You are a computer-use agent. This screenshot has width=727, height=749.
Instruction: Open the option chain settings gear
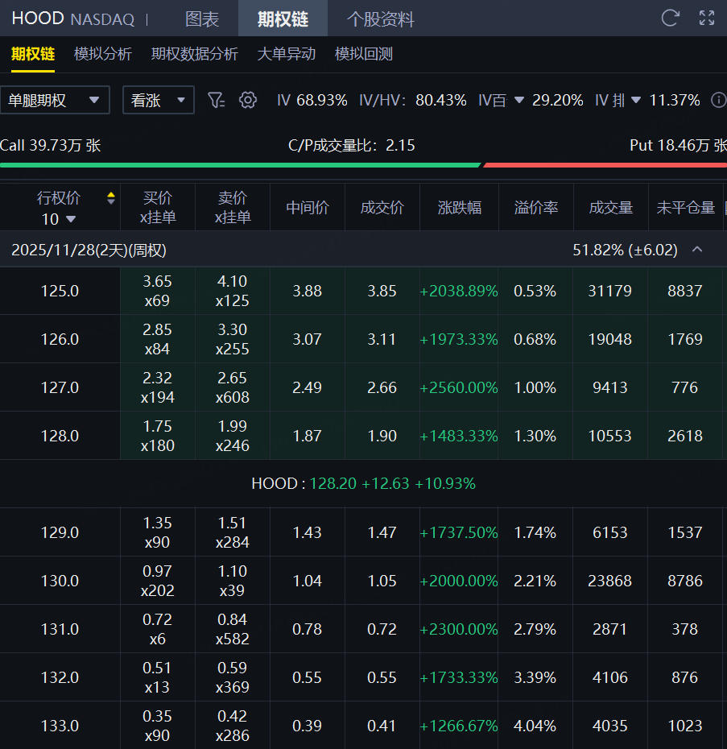(x=248, y=100)
